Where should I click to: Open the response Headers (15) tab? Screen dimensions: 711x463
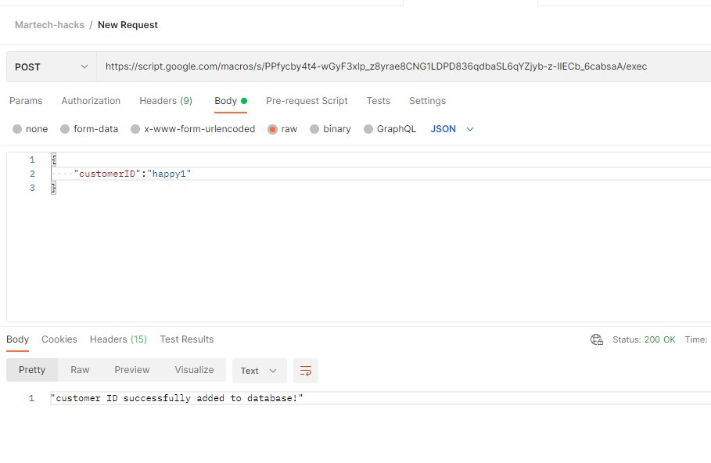[118, 339]
